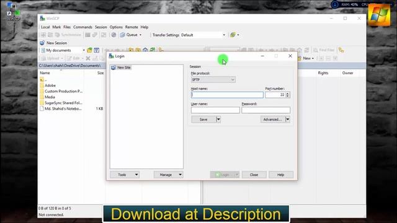
Task: Open the Mark menu
Action: 56,27
